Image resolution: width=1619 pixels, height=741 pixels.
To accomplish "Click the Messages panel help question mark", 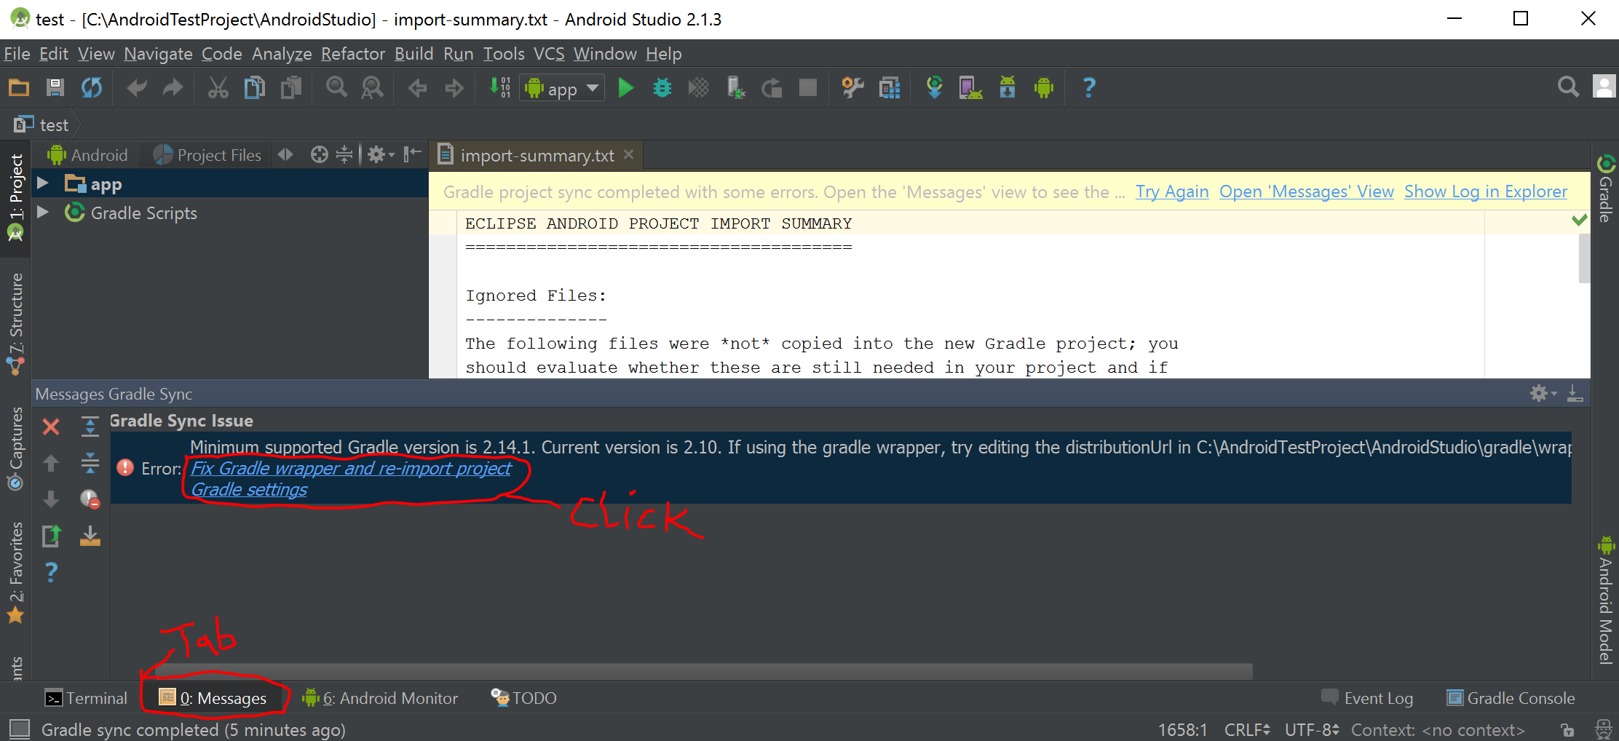I will tap(51, 572).
